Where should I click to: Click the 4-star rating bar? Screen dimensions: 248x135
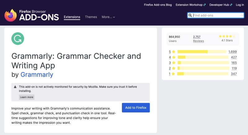click(x=203, y=57)
